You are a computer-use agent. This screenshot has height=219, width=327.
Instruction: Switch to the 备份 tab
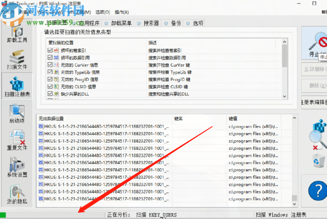tap(172, 23)
